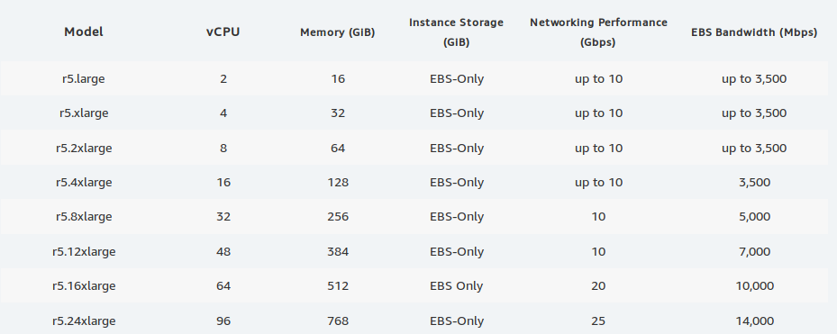
Task: Select the r5.2xlarge model cell
Action: [84, 148]
